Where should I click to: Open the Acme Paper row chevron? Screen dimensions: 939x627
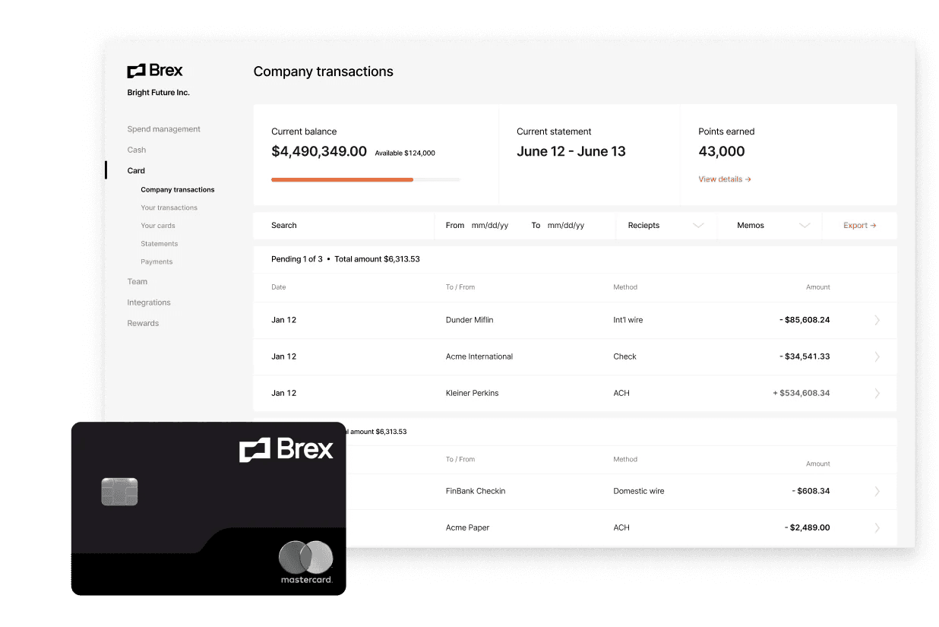pyautogui.click(x=877, y=527)
